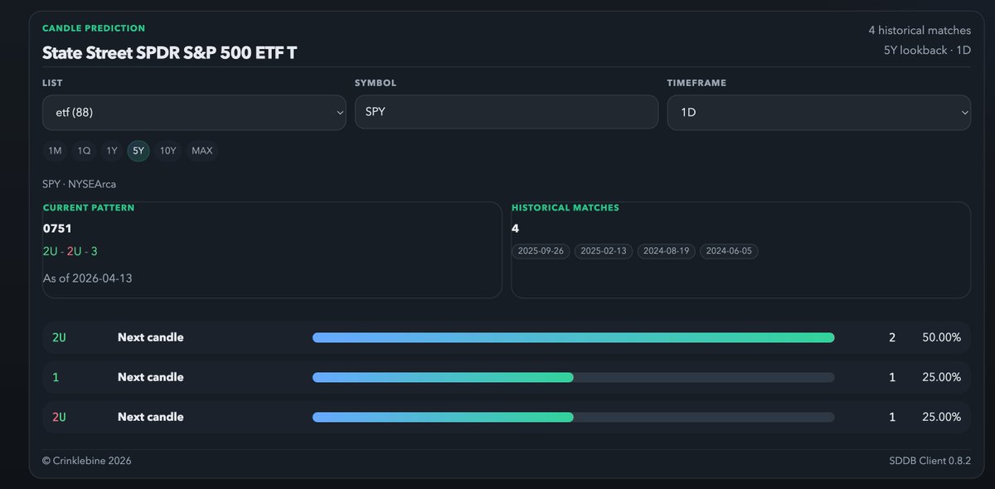995x489 pixels.
Task: Open the 2024-08-19 historical match
Action: 667,251
